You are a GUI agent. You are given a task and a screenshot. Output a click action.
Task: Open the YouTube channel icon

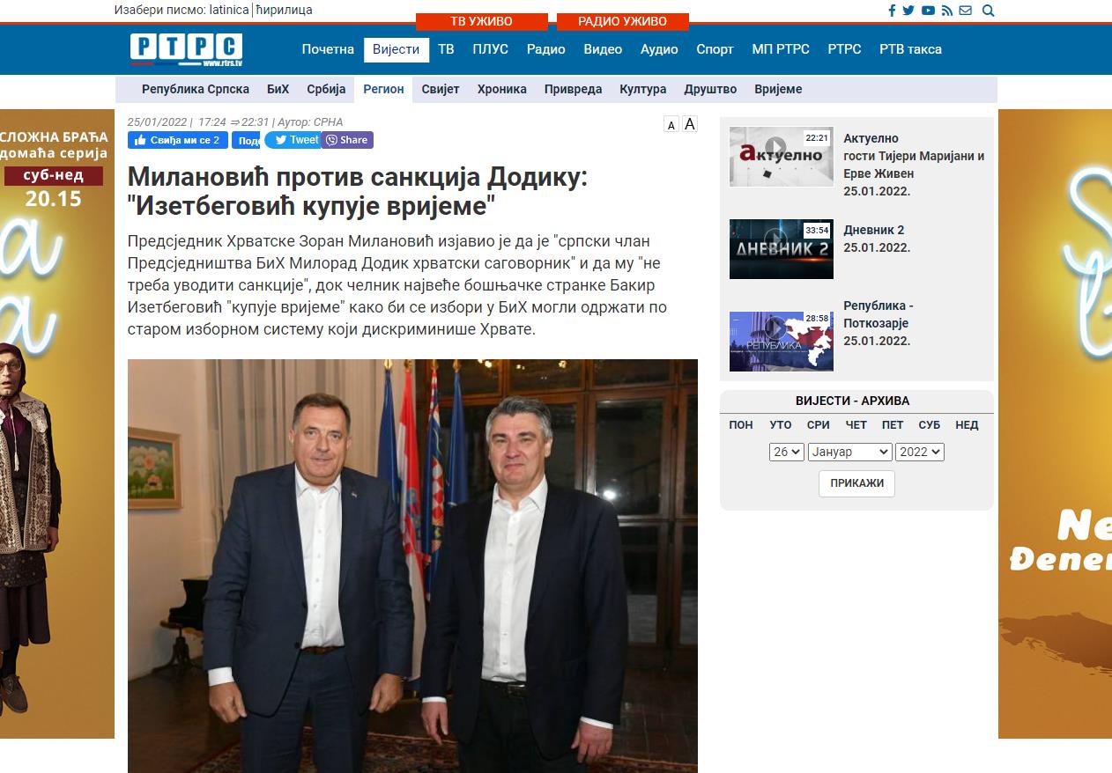coord(928,11)
